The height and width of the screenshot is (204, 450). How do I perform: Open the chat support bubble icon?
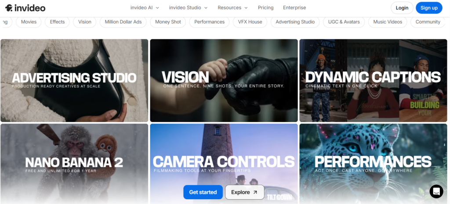pos(436,191)
